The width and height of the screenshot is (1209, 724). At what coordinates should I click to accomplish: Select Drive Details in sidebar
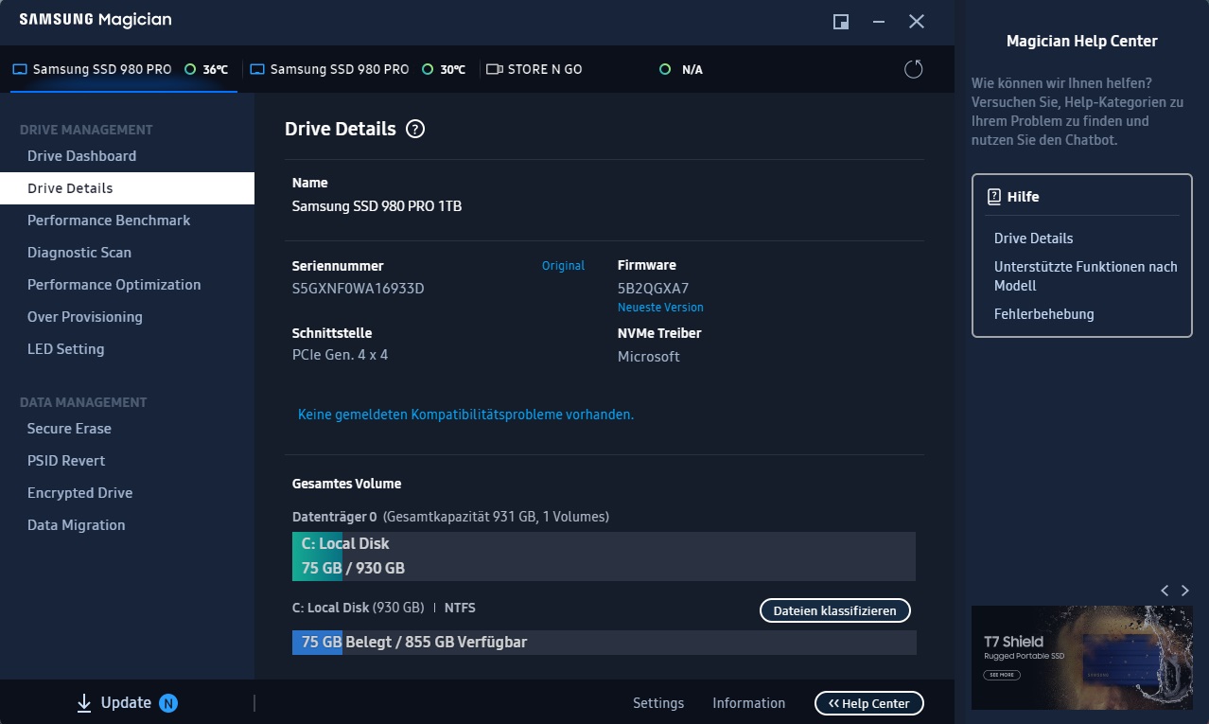tap(127, 188)
